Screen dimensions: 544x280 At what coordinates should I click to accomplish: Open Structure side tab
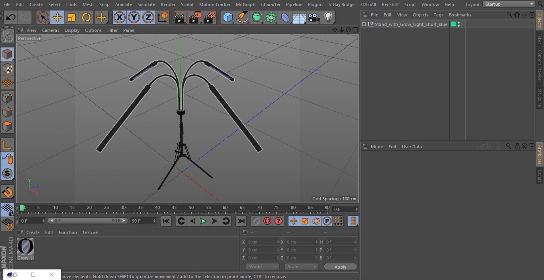pos(540,98)
